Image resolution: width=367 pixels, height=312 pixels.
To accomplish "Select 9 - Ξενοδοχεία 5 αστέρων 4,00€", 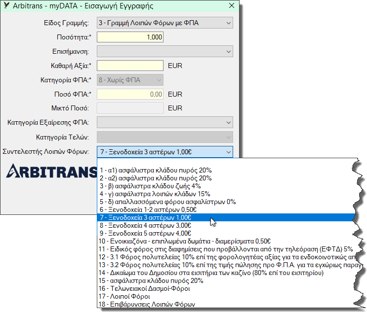I will (226, 233).
